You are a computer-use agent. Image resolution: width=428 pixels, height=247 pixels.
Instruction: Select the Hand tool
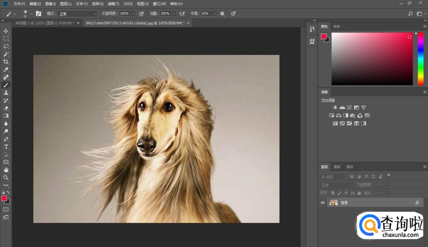click(x=6, y=170)
